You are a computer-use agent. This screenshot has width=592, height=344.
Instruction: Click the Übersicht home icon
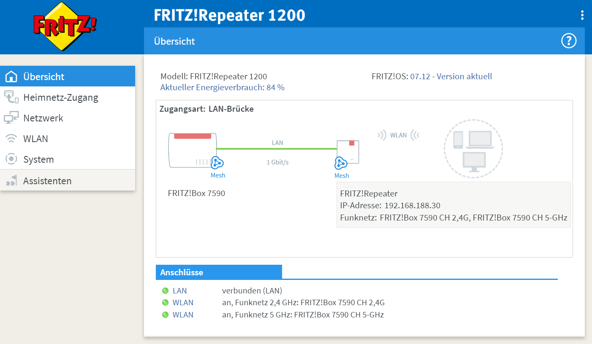(x=11, y=77)
